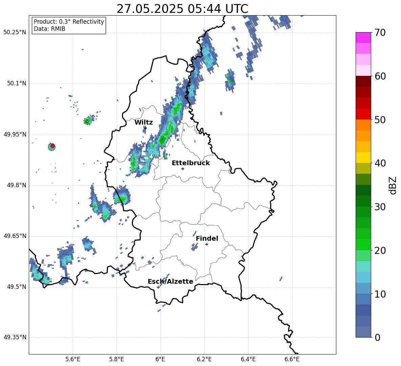The height and width of the screenshot is (366, 401).
Task: Click the 10 value on the dBZ colorbar
Action: tap(380, 294)
